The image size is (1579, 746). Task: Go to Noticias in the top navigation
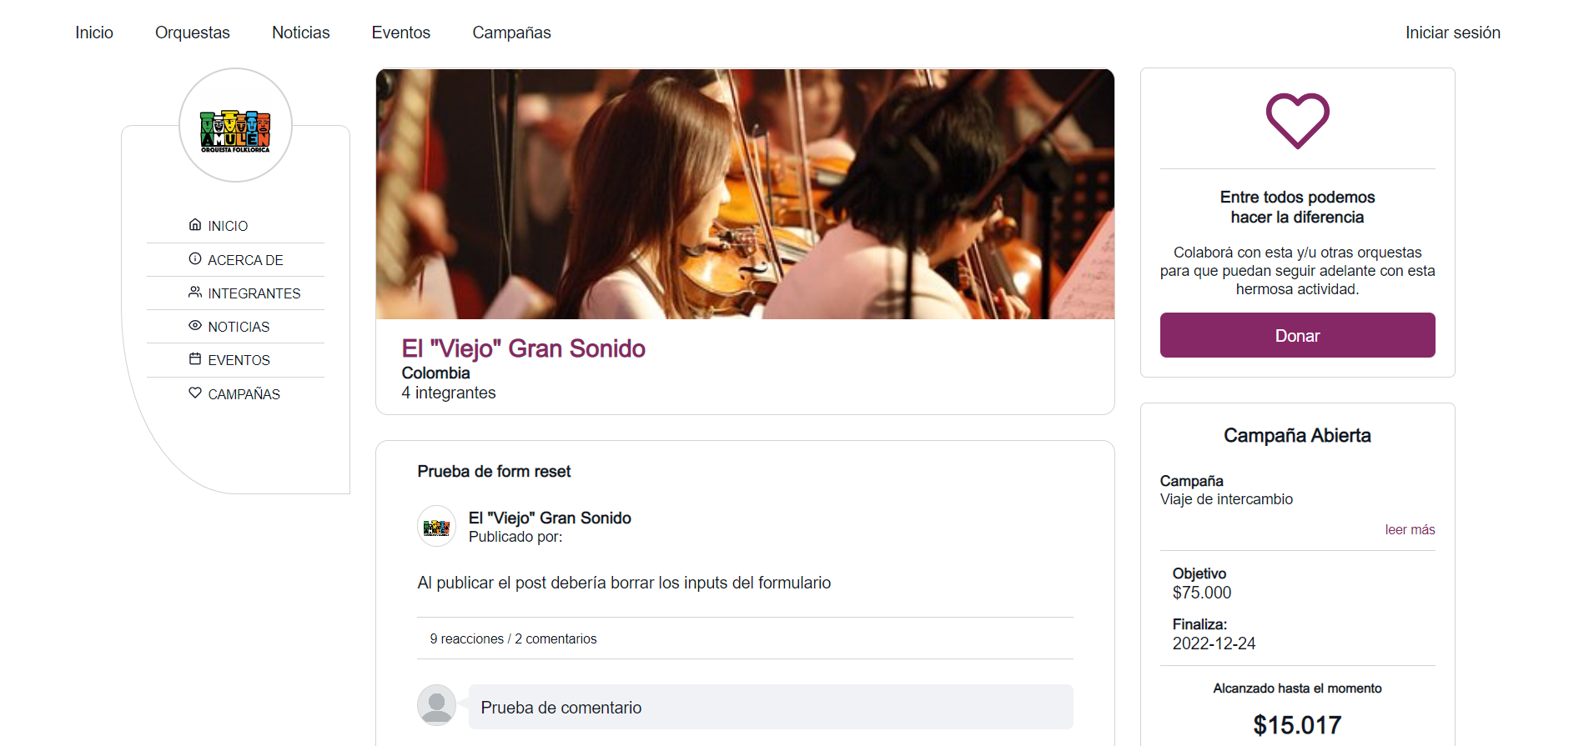click(x=301, y=33)
